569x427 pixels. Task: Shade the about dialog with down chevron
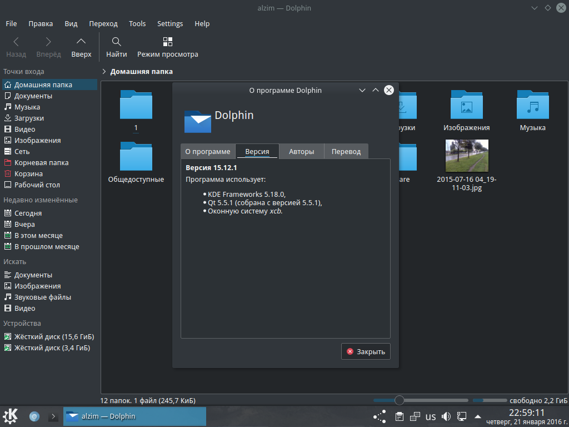(362, 90)
